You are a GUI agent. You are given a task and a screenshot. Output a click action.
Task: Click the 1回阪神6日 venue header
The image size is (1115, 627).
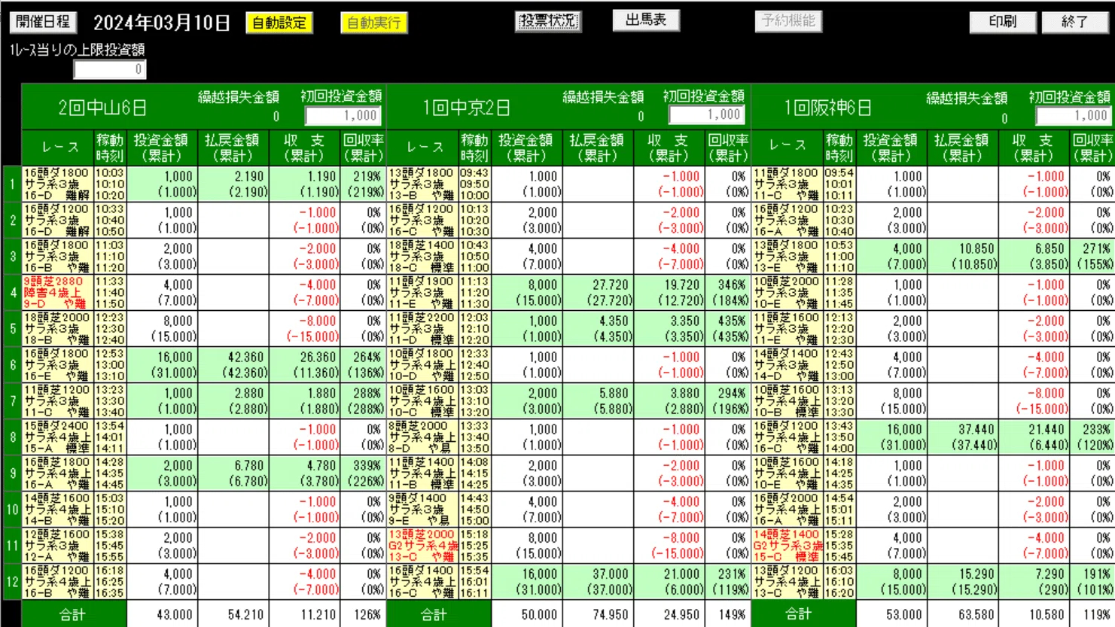click(828, 108)
